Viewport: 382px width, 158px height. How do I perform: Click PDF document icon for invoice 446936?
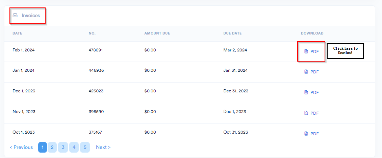pos(306,72)
